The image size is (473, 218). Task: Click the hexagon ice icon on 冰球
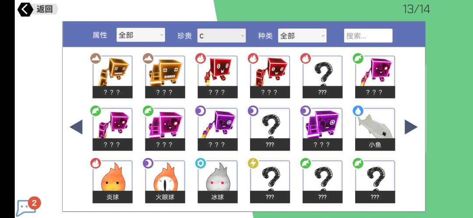click(x=201, y=163)
